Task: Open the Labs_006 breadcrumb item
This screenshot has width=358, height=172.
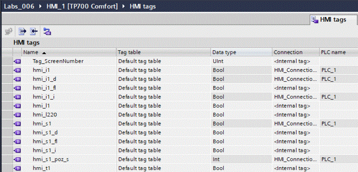Action: pos(19,6)
